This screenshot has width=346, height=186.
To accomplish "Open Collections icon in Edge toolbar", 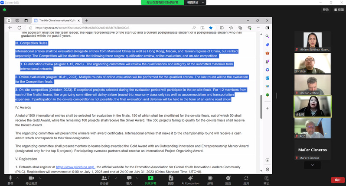I will coord(240,28).
